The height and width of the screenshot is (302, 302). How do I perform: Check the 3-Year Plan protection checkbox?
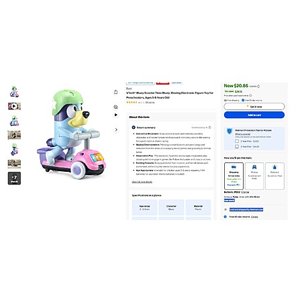pyautogui.click(x=237, y=146)
